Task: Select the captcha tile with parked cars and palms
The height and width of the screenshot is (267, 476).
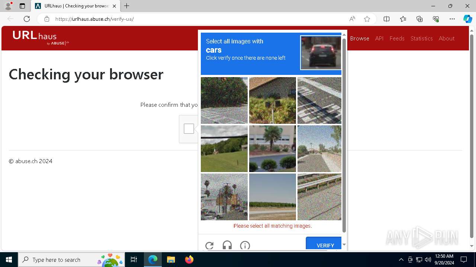Action: pyautogui.click(x=224, y=197)
